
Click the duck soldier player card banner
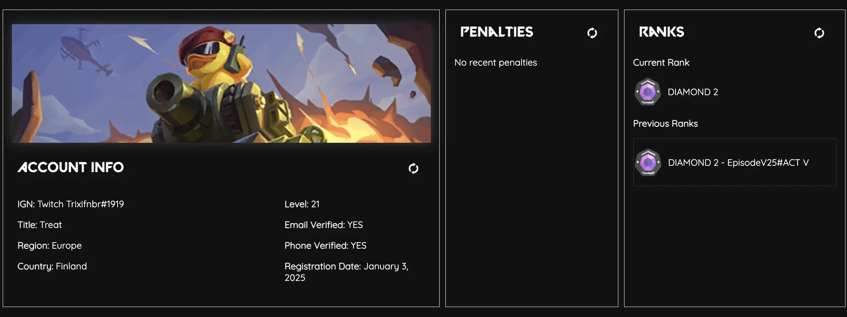click(221, 83)
